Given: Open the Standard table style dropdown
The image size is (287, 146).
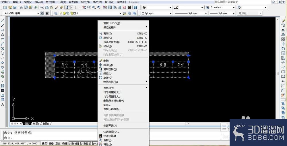Looking at the screenshot, I should (234, 7).
